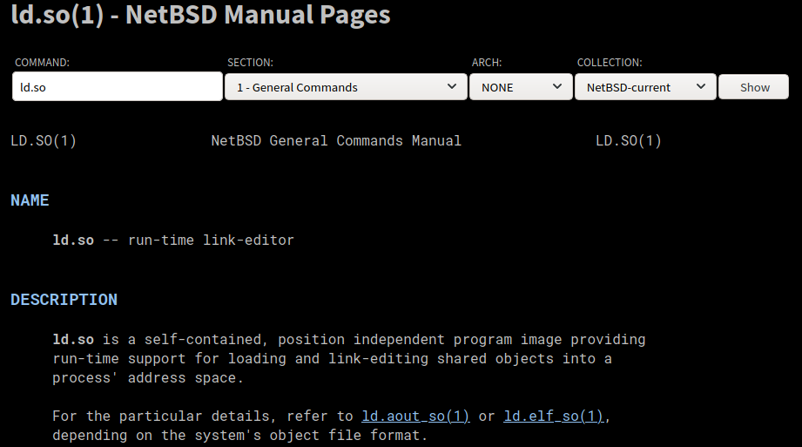The height and width of the screenshot is (447, 802).
Task: Click the SECTION: field label
Action: [x=250, y=63]
